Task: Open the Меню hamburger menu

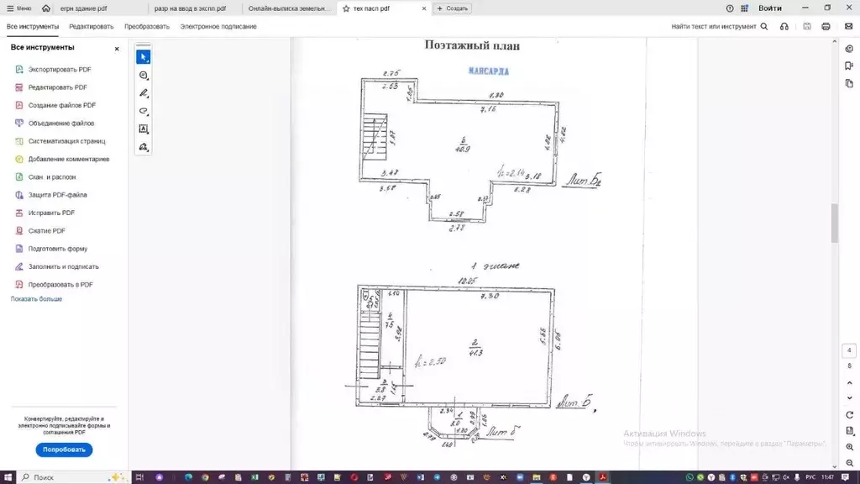Action: click(x=18, y=8)
